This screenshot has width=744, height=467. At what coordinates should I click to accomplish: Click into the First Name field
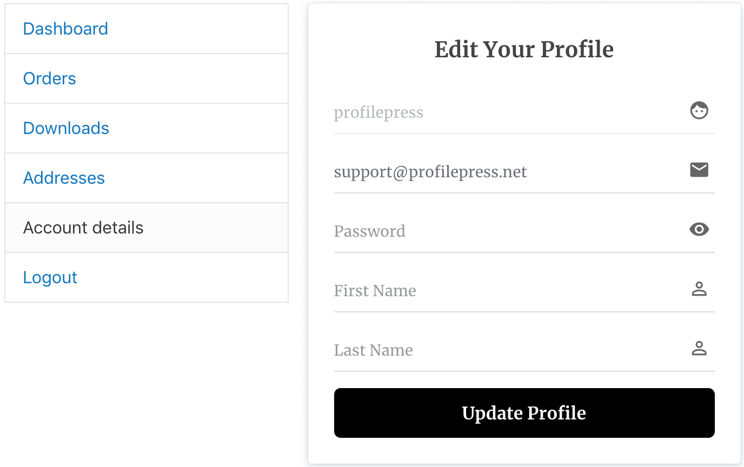tap(524, 290)
